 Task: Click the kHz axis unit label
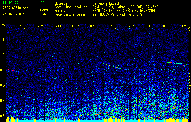click(3, 25)
